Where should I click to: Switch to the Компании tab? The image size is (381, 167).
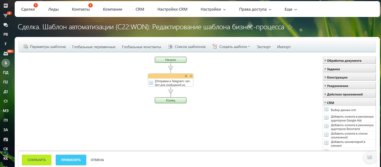tap(113, 9)
